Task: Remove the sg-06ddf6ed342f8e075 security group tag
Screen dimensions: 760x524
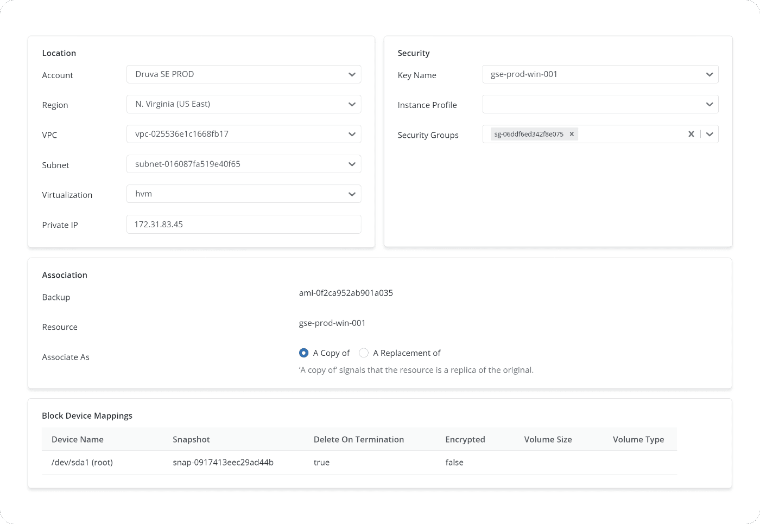Action: coord(572,134)
